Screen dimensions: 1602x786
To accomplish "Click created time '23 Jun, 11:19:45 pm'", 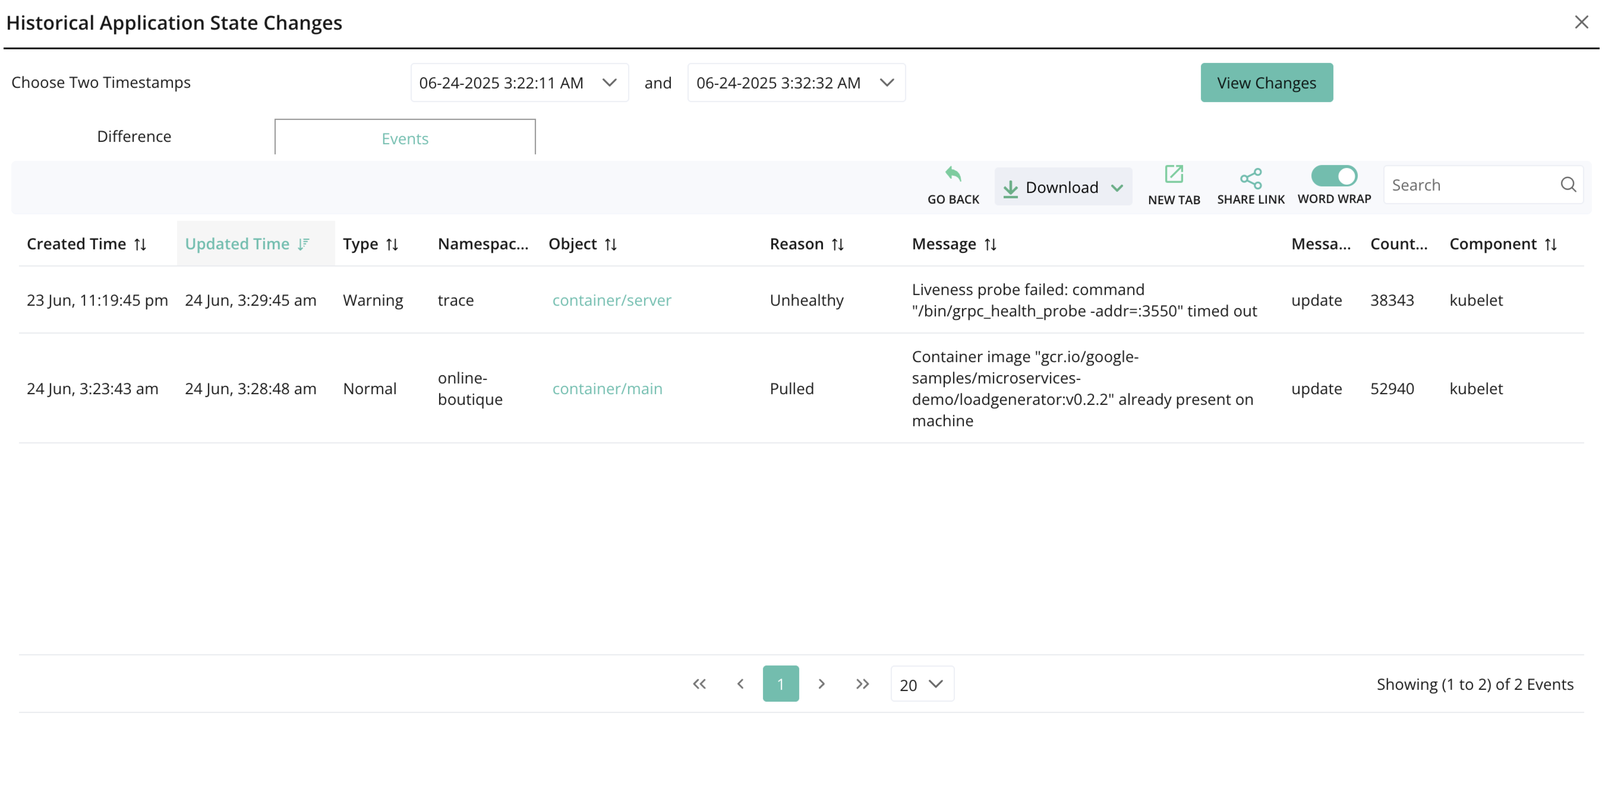I will pos(97,300).
